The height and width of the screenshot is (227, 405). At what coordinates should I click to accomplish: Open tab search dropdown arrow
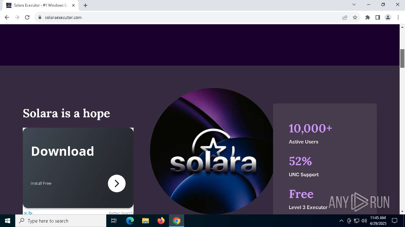tap(354, 5)
